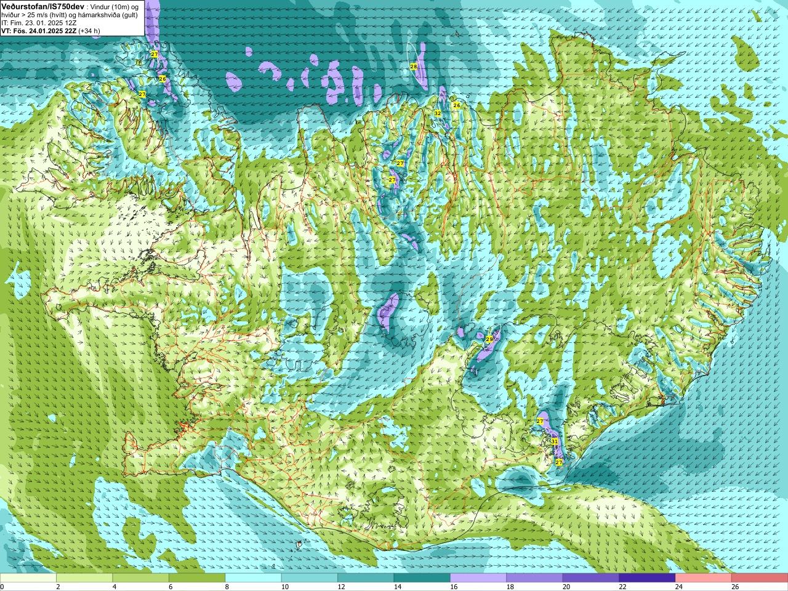Screen dimensions: 788x591
Task: Click the yellow gust marker reading 32
Action: coord(437,113)
